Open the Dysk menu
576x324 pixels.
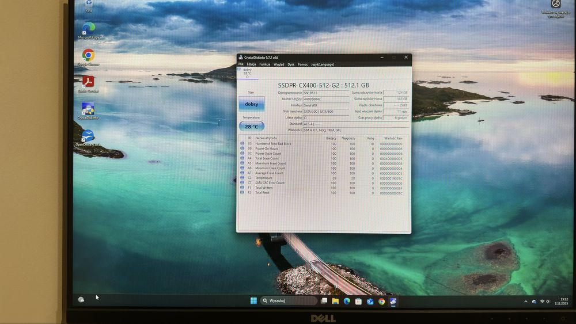pyautogui.click(x=291, y=64)
